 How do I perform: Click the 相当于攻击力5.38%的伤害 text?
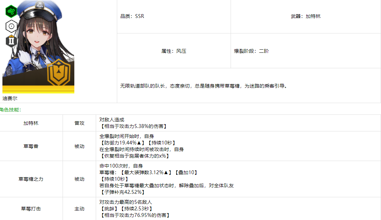pyautogui.click(x=134, y=126)
